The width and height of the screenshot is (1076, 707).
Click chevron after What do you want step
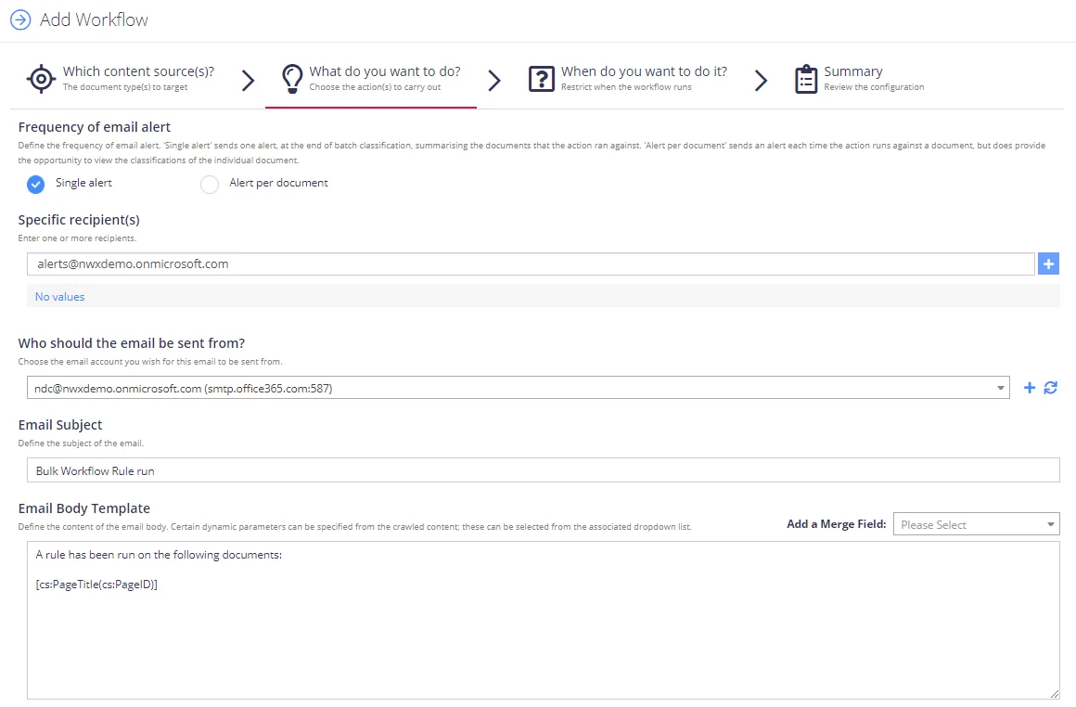494,81
